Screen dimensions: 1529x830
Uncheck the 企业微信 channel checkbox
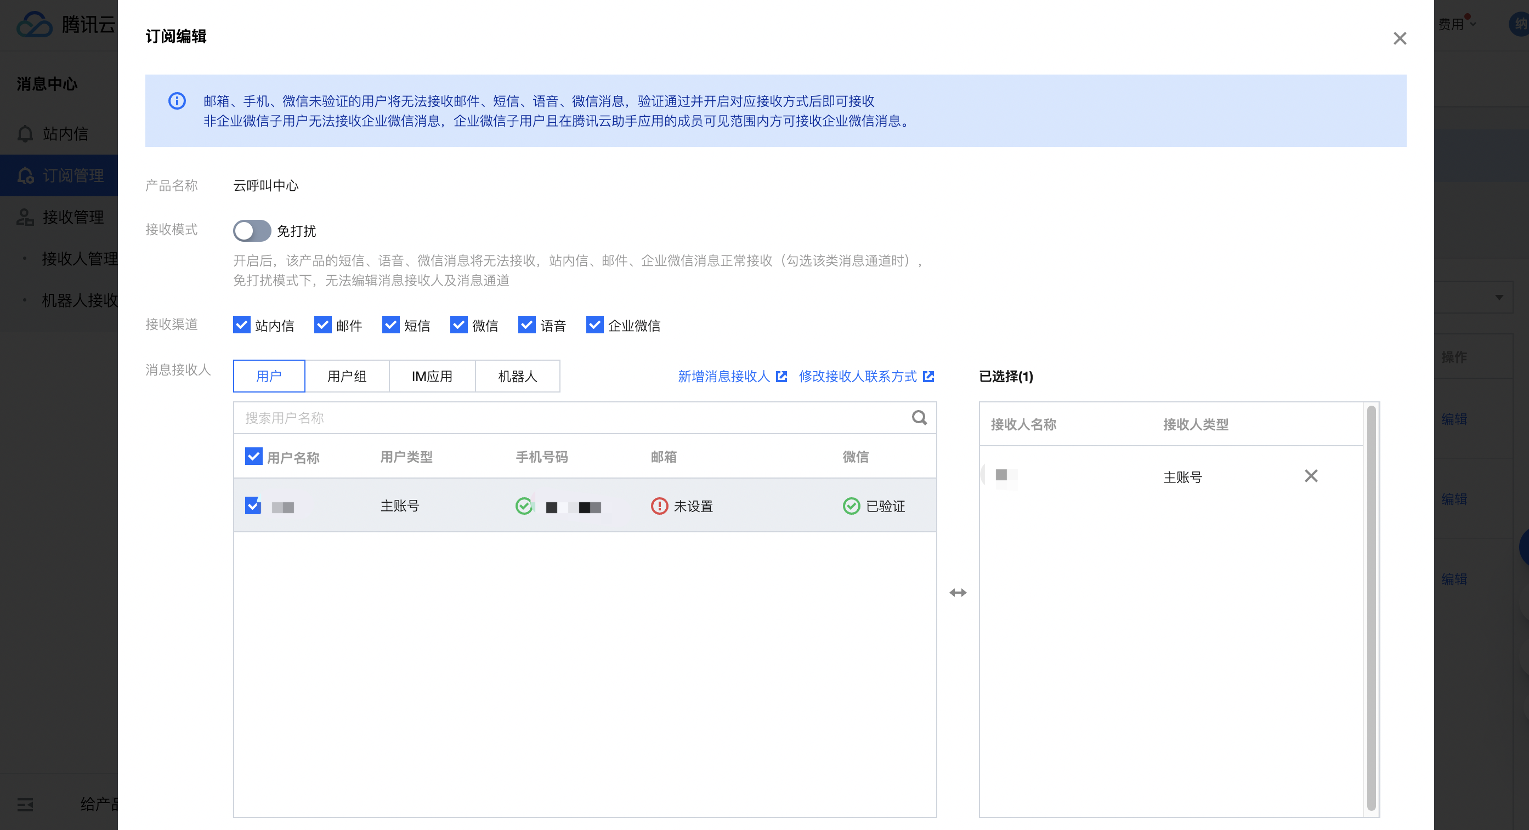click(x=594, y=325)
